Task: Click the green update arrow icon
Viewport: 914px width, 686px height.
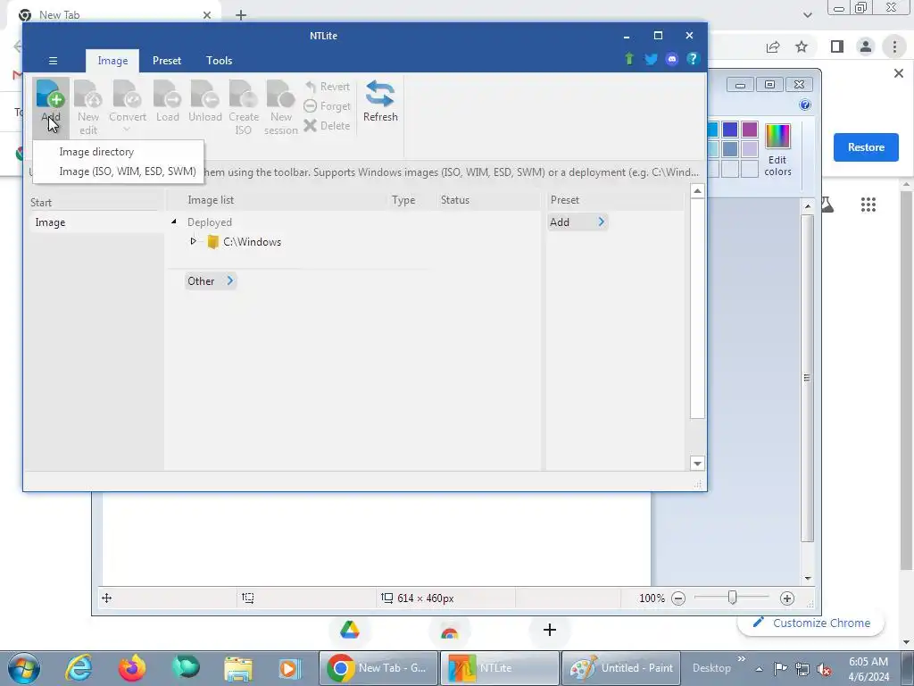Action: tap(629, 59)
